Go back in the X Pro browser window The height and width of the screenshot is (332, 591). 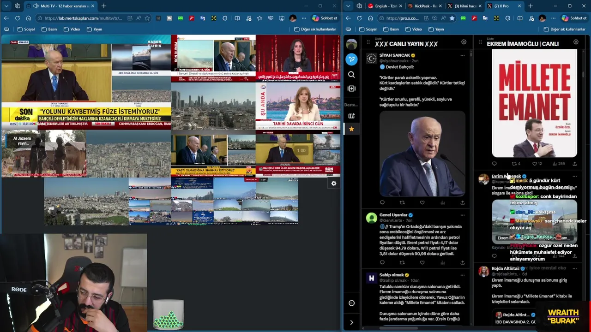tap(348, 18)
